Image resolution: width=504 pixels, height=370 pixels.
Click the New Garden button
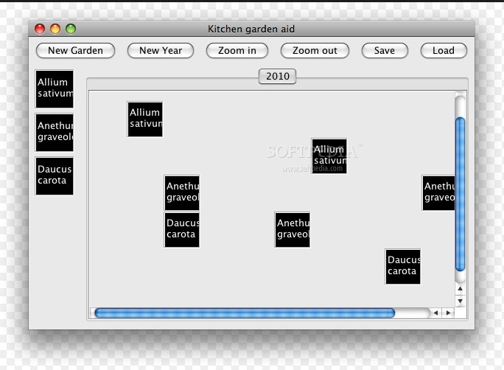[76, 51]
